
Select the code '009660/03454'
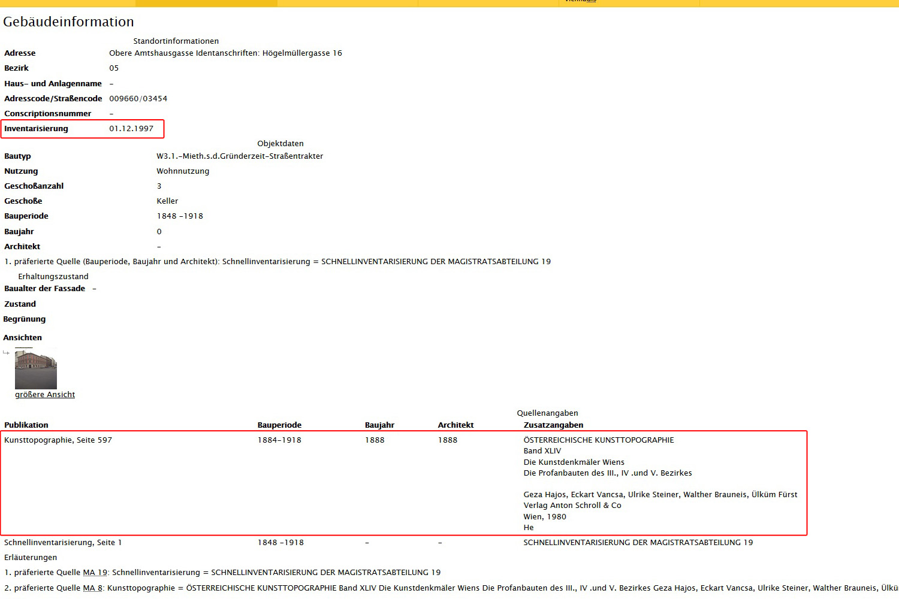tap(138, 98)
